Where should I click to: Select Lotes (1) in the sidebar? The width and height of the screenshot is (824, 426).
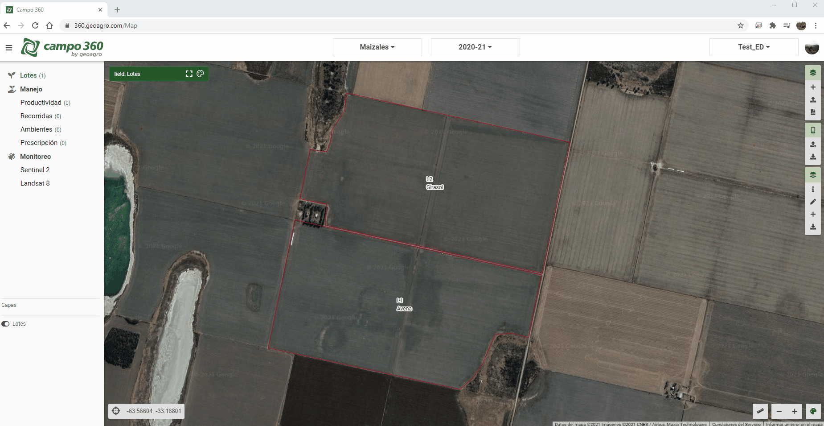coord(33,75)
